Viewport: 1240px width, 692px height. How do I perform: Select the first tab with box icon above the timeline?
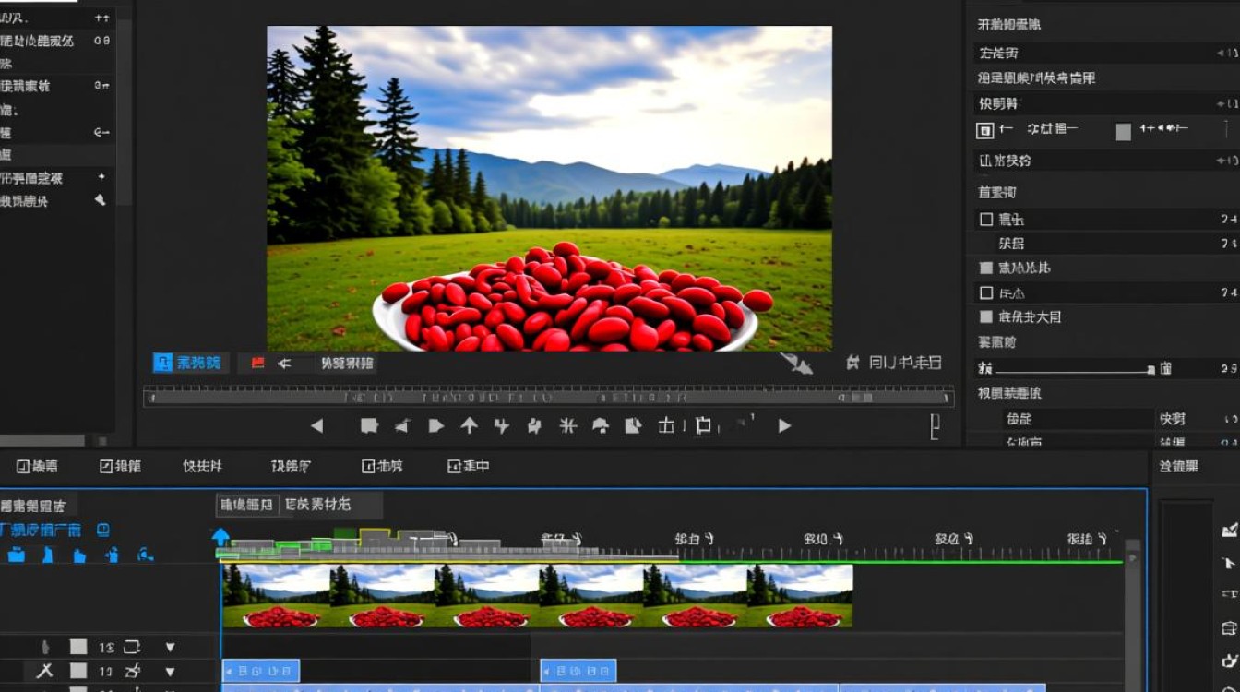pyautogui.click(x=37, y=466)
